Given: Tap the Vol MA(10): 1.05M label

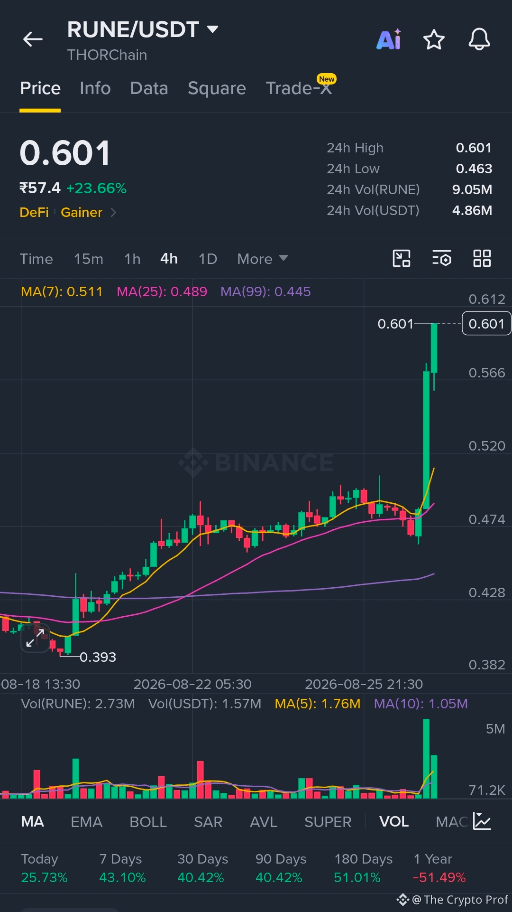Looking at the screenshot, I should [421, 704].
